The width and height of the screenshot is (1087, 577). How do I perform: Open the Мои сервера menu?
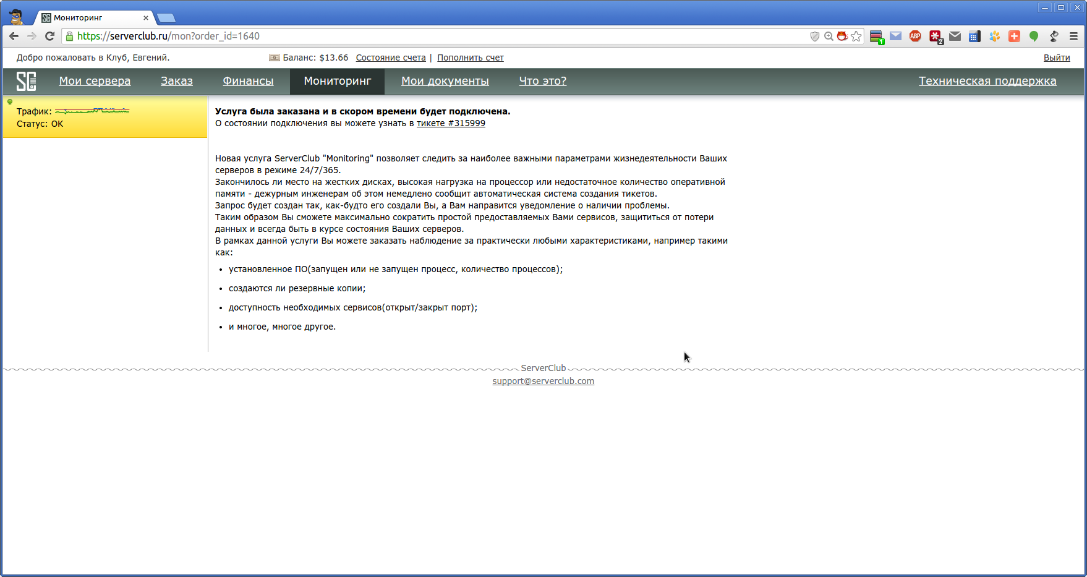point(95,81)
